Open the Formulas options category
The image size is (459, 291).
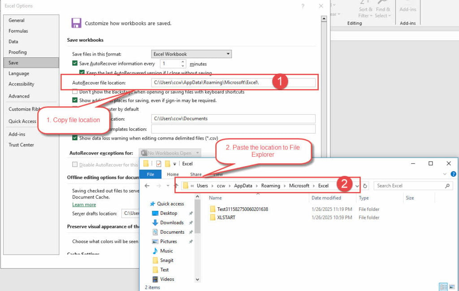18,31
